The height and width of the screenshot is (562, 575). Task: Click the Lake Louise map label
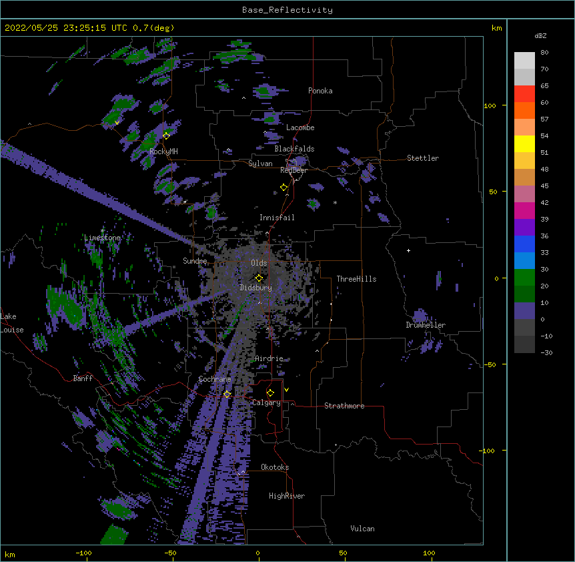(12, 323)
